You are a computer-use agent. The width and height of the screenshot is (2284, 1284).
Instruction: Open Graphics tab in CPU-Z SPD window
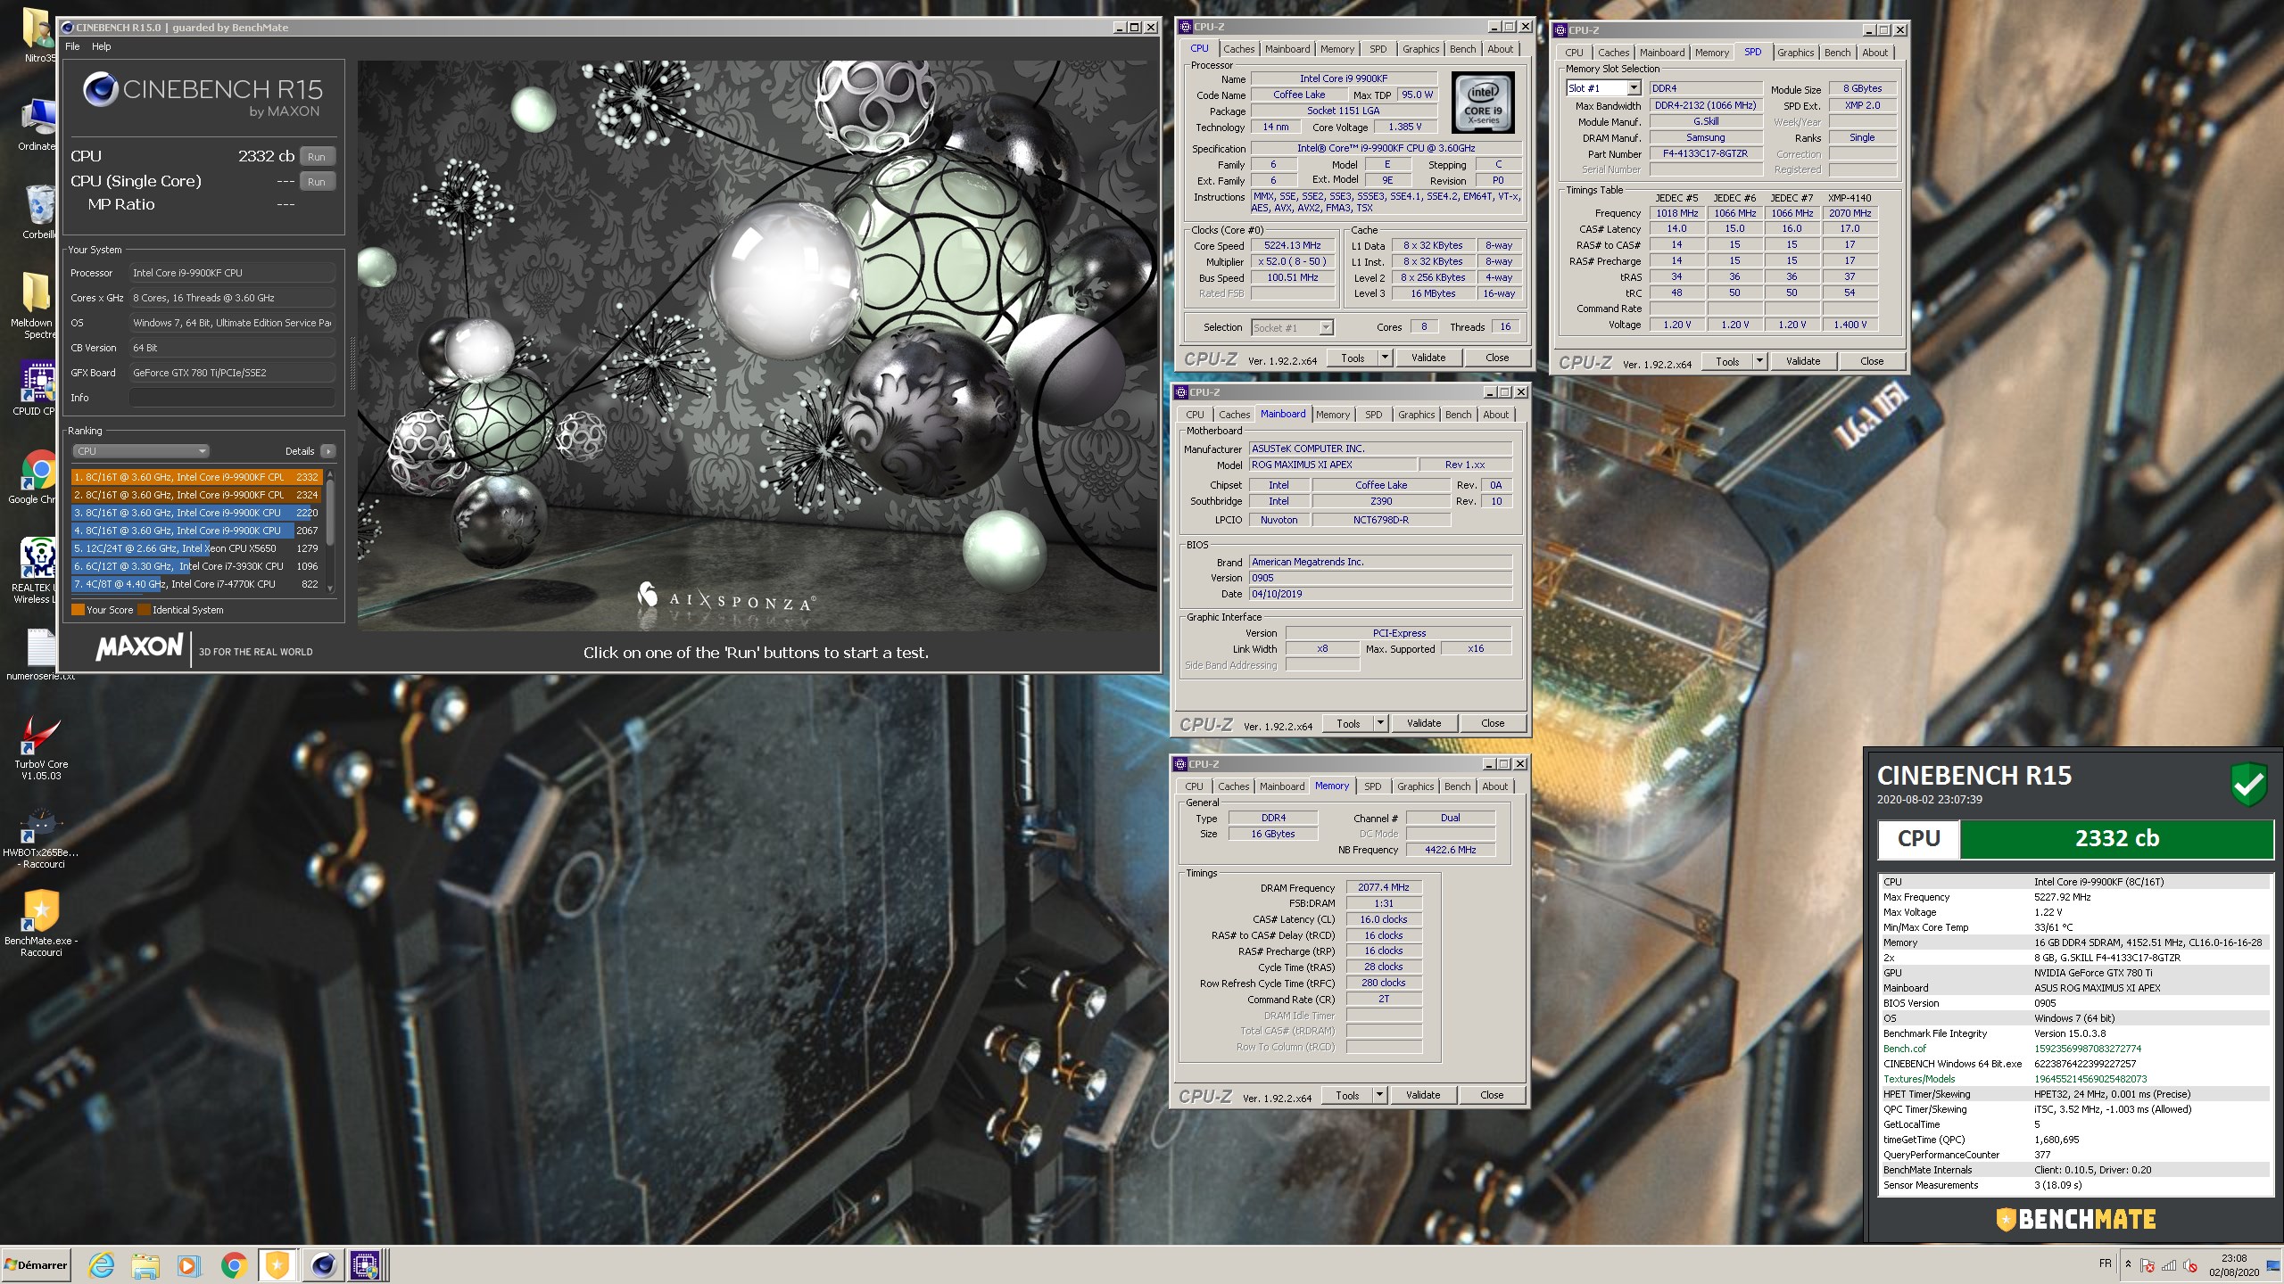point(1795,53)
